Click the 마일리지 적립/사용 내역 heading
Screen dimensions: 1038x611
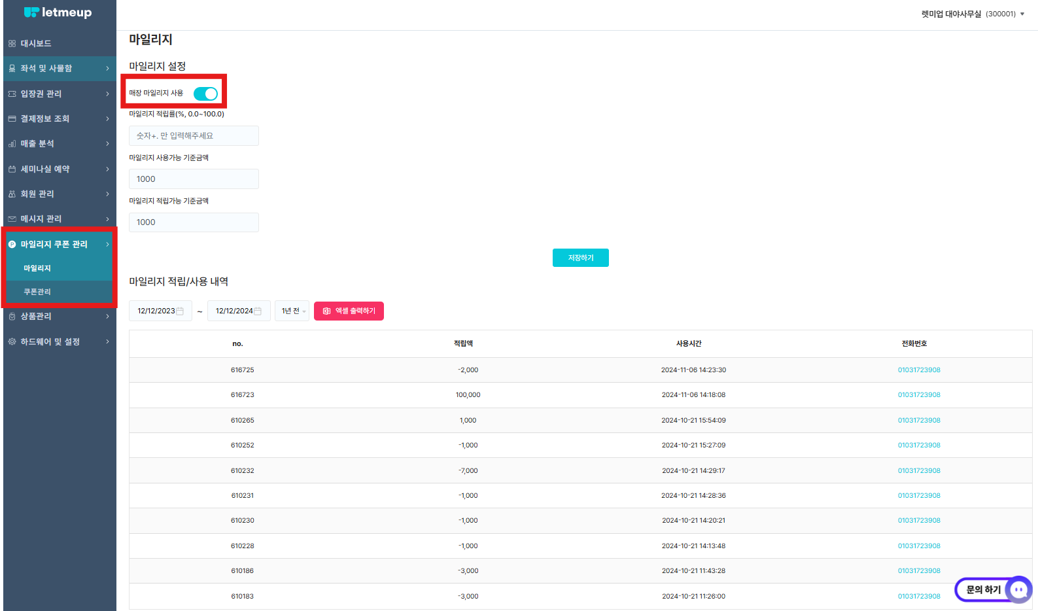pos(179,282)
